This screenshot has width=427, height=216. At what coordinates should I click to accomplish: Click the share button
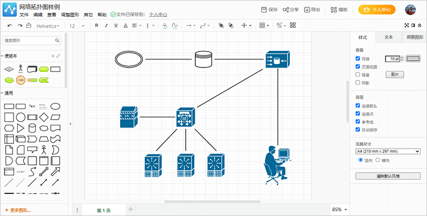[x=290, y=10]
